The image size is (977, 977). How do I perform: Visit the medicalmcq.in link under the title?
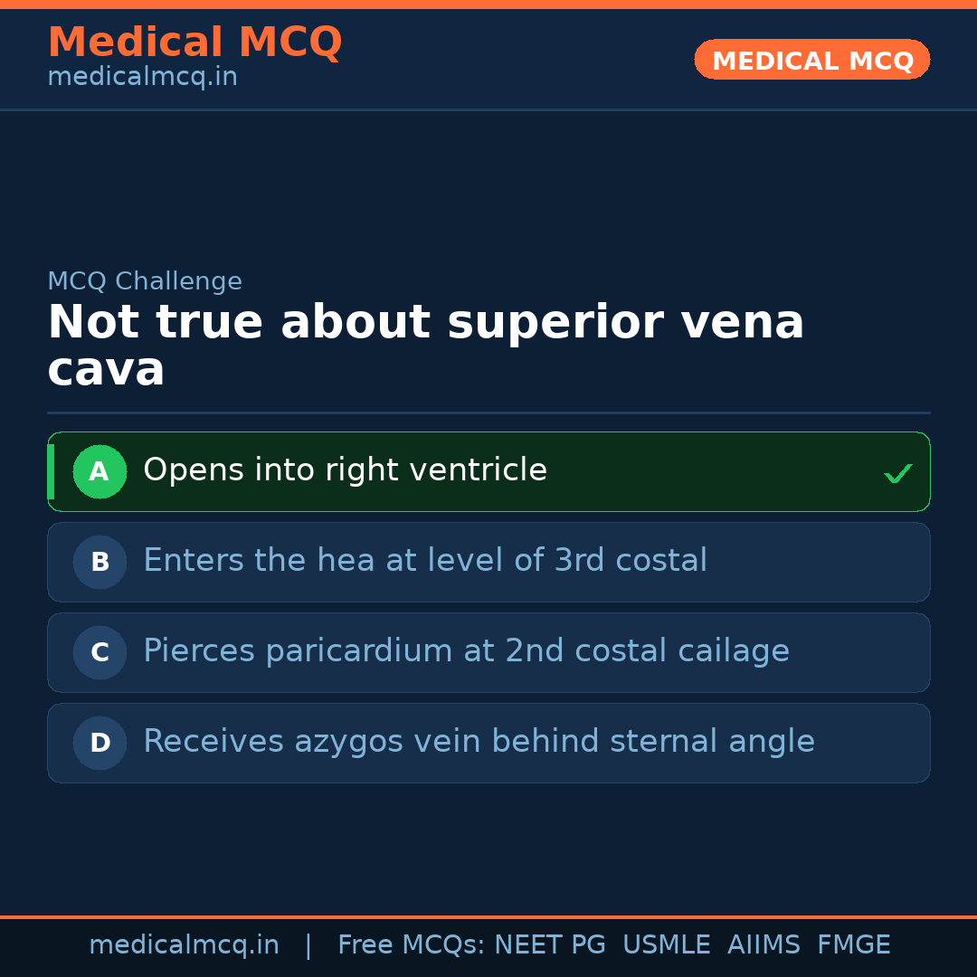click(142, 76)
